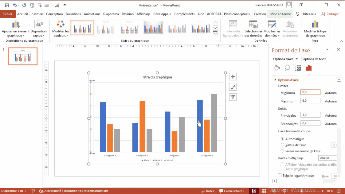Choose the Valeur de l'axe option
Image resolution: width=345 pixels, height=194 pixels.
point(282,145)
